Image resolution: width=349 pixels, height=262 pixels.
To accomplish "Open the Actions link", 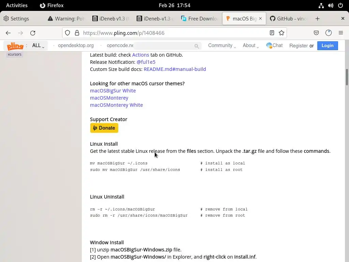I will (x=140, y=55).
